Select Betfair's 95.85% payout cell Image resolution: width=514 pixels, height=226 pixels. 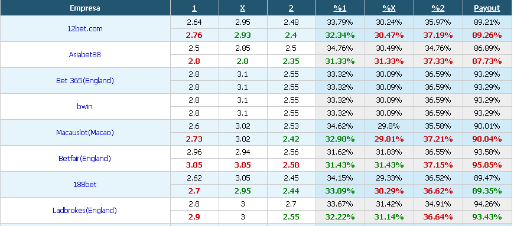487,165
